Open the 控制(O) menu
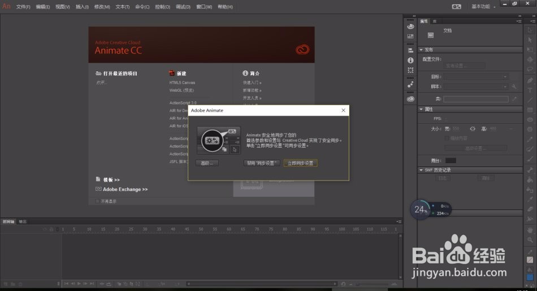Image resolution: width=537 pixels, height=291 pixels. (x=162, y=7)
